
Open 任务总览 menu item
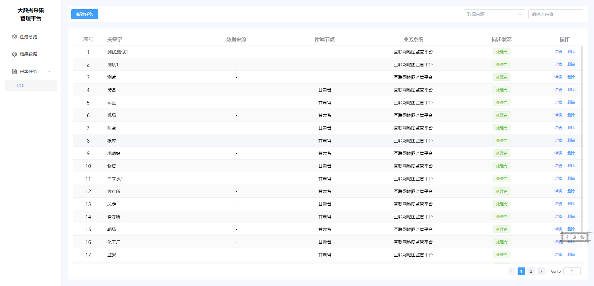click(x=31, y=37)
